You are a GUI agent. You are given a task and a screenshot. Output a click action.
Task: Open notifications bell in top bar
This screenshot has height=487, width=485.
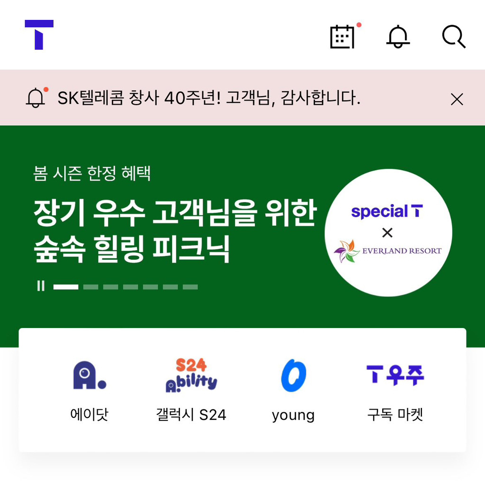pos(398,37)
